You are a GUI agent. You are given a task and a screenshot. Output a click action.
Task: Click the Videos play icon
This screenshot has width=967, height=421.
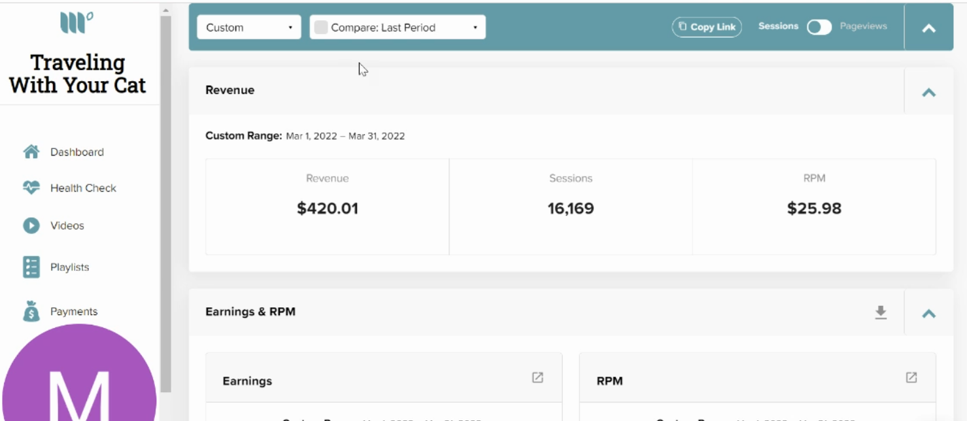click(x=31, y=226)
